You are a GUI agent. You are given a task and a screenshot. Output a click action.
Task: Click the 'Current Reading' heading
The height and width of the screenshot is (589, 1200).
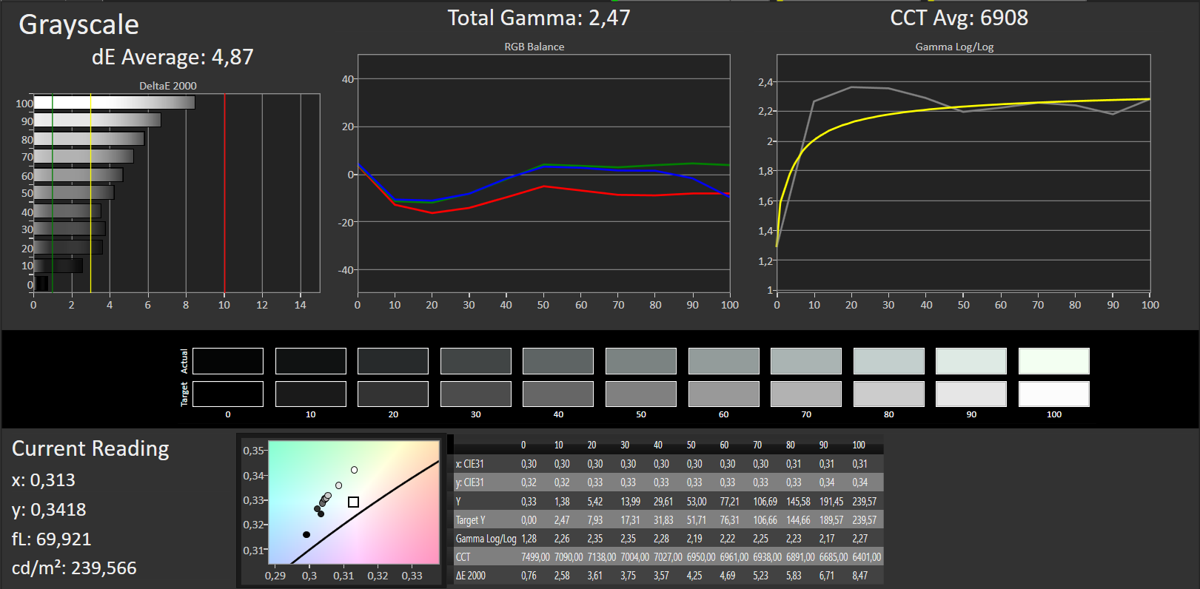(90, 448)
